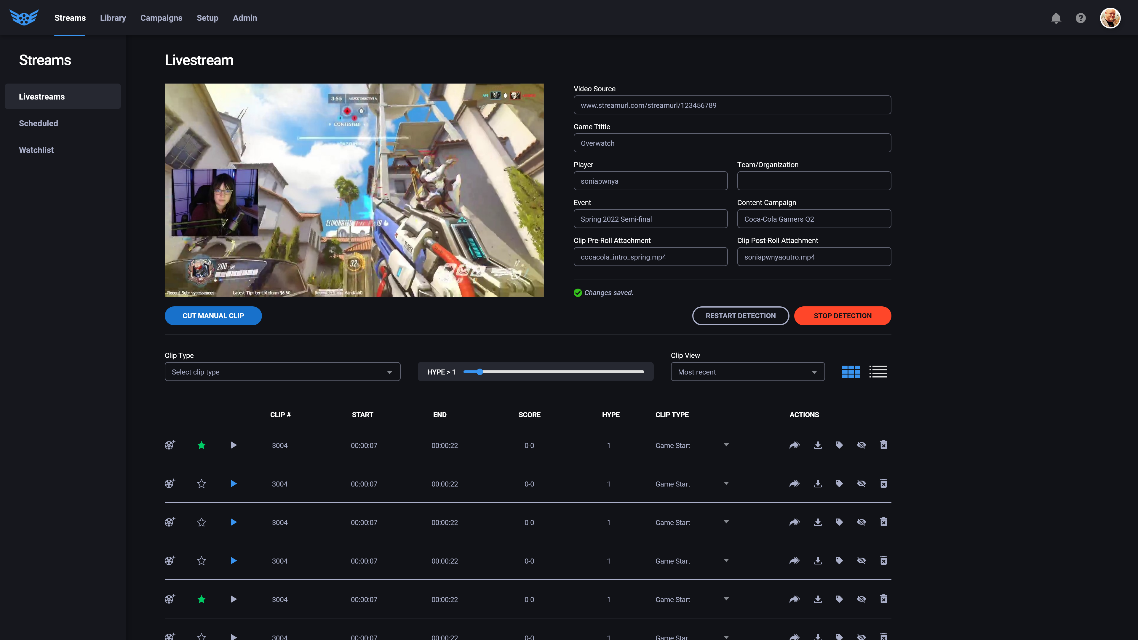Image resolution: width=1138 pixels, height=640 pixels.
Task: Expand first row's Game Start clip type
Action: click(x=726, y=445)
